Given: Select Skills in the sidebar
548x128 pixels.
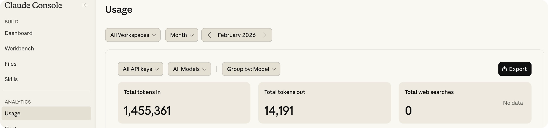Looking at the screenshot, I should point(11,79).
